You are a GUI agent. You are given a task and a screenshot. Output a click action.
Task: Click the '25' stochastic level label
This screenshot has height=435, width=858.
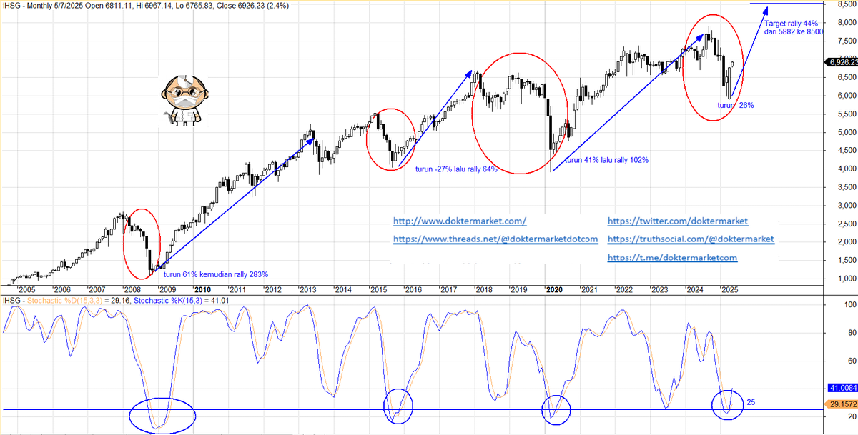[751, 402]
